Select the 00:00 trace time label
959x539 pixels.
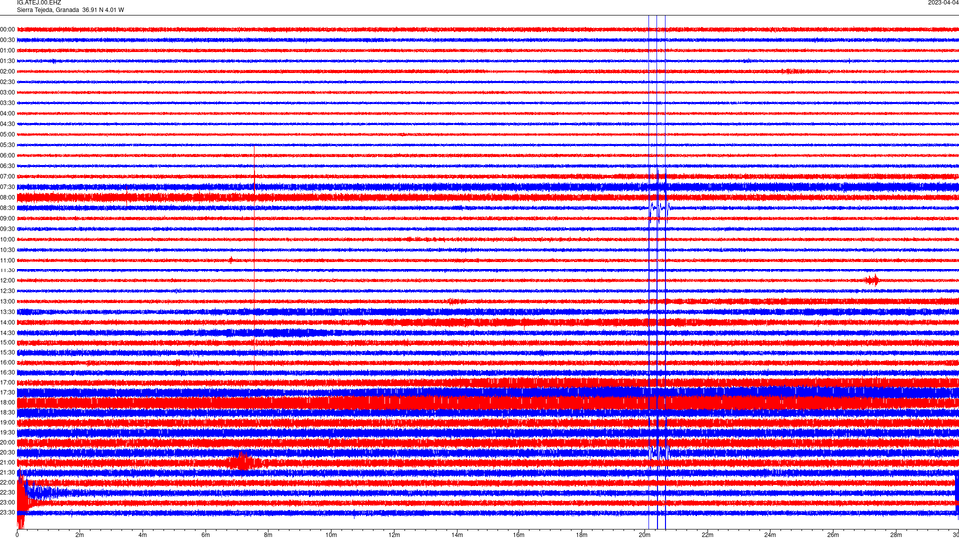point(7,29)
